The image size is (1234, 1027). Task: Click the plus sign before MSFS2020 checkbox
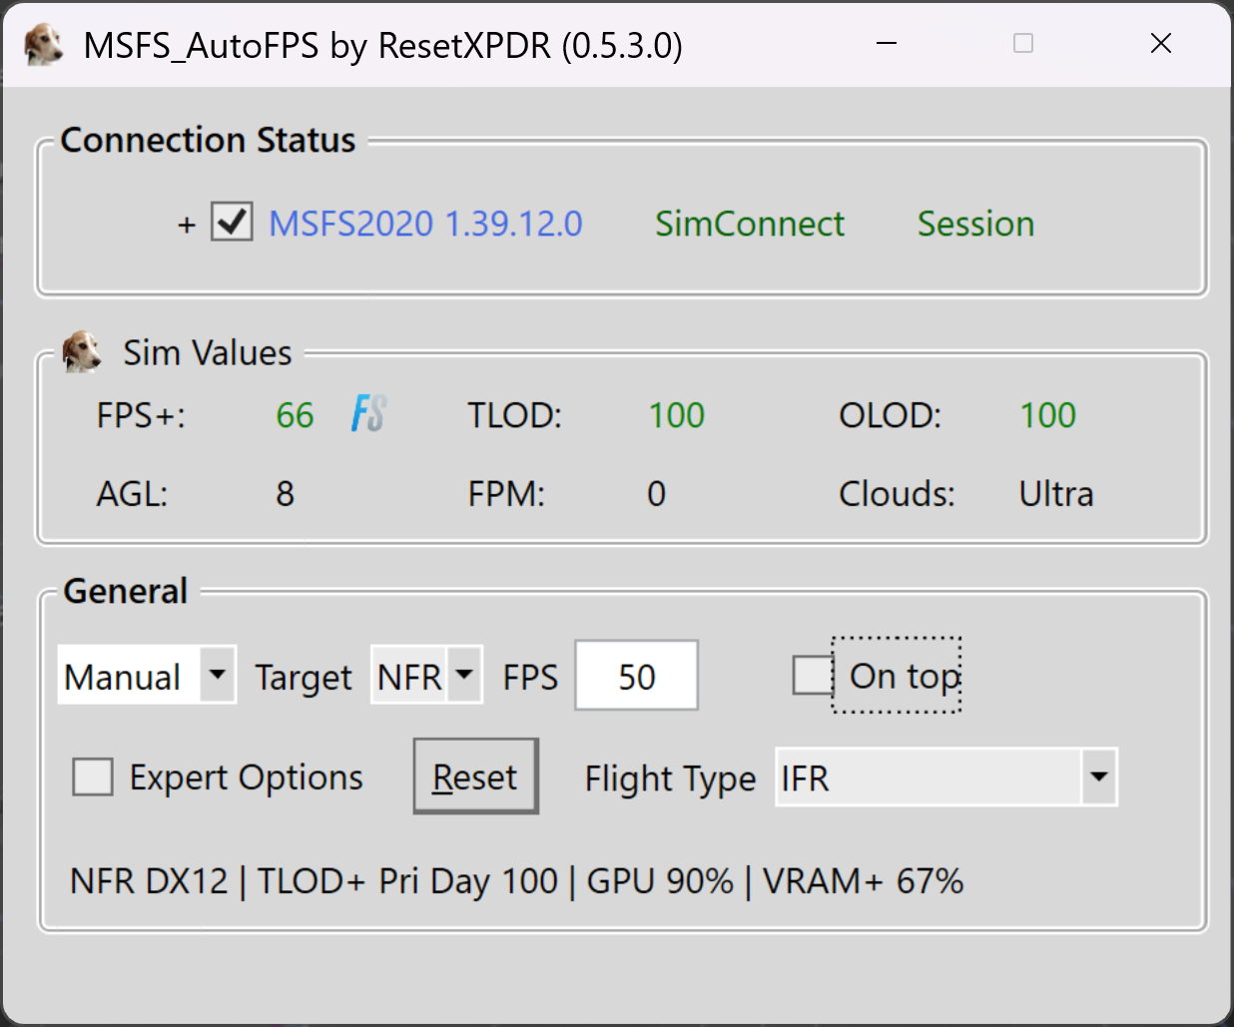[x=187, y=225]
